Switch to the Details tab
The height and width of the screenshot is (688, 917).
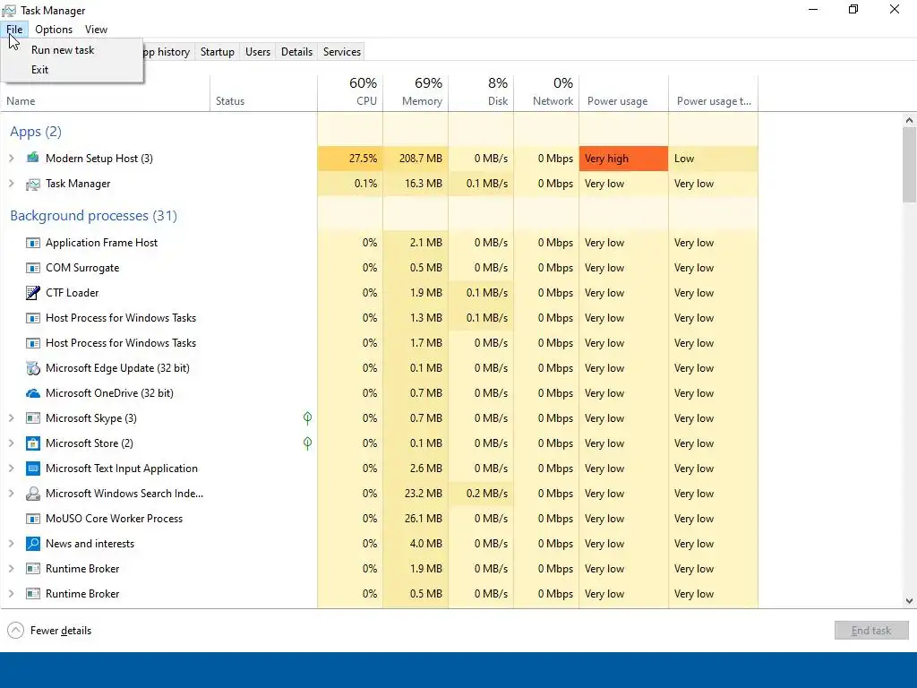pos(296,51)
